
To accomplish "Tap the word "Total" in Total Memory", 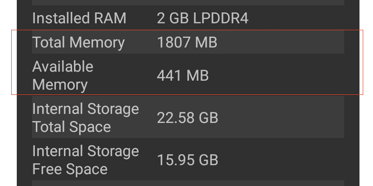I will (49, 42).
